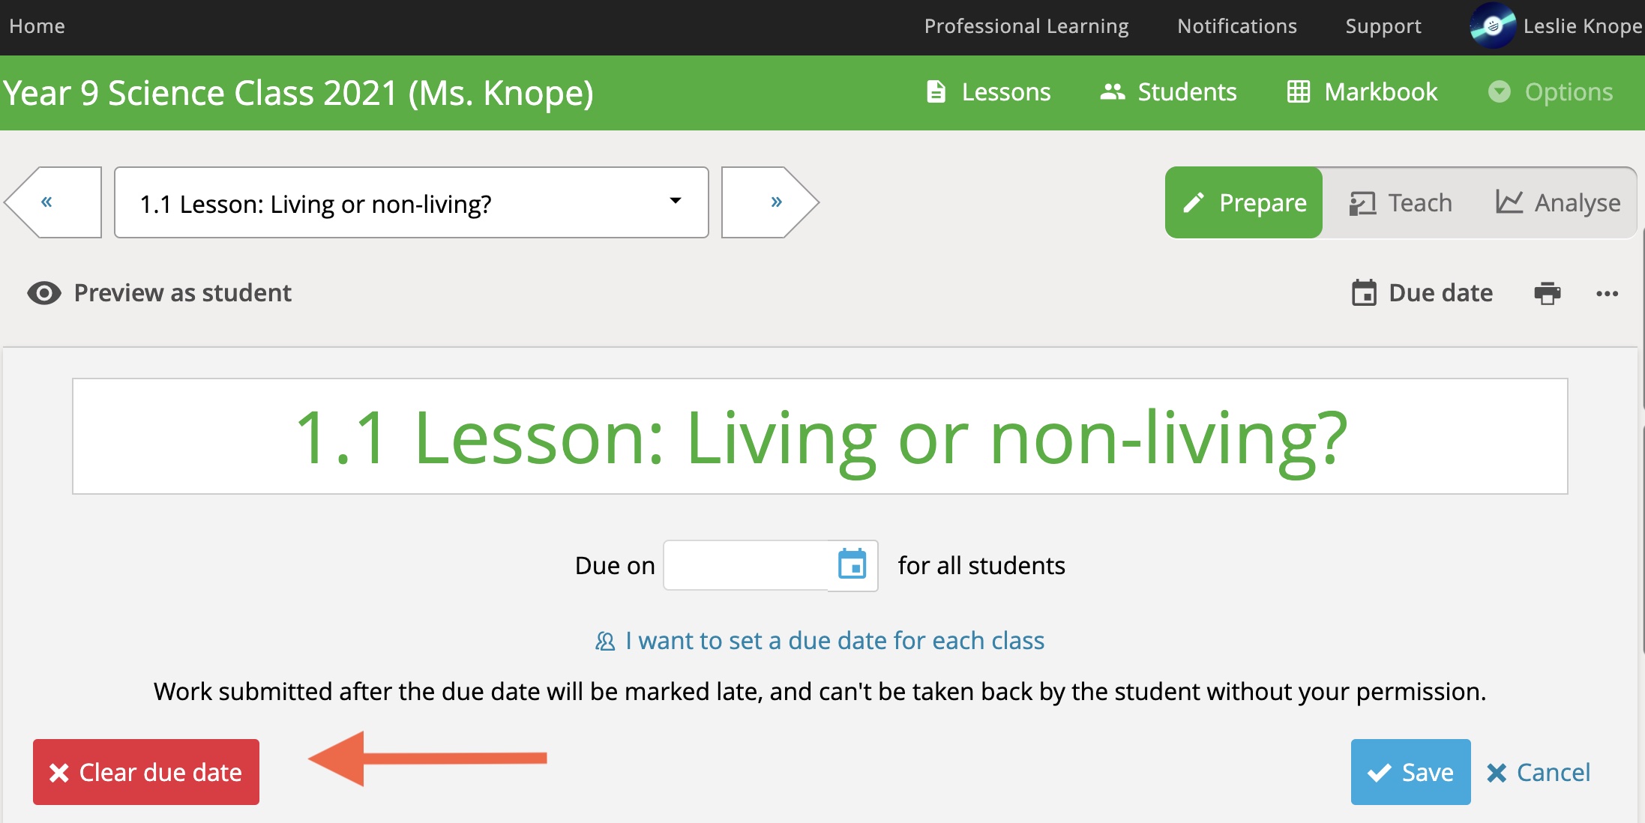Open Leslie Knope account name

pos(1583,26)
